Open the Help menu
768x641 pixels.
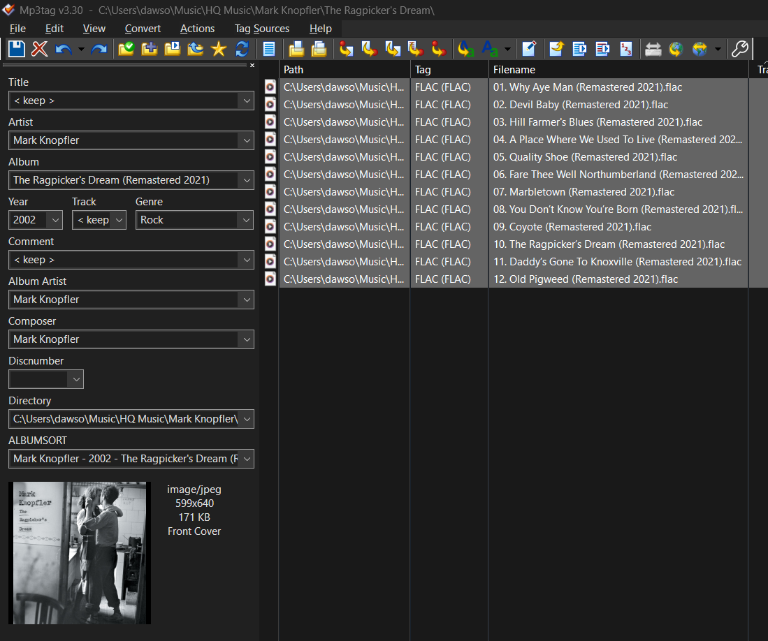click(320, 29)
